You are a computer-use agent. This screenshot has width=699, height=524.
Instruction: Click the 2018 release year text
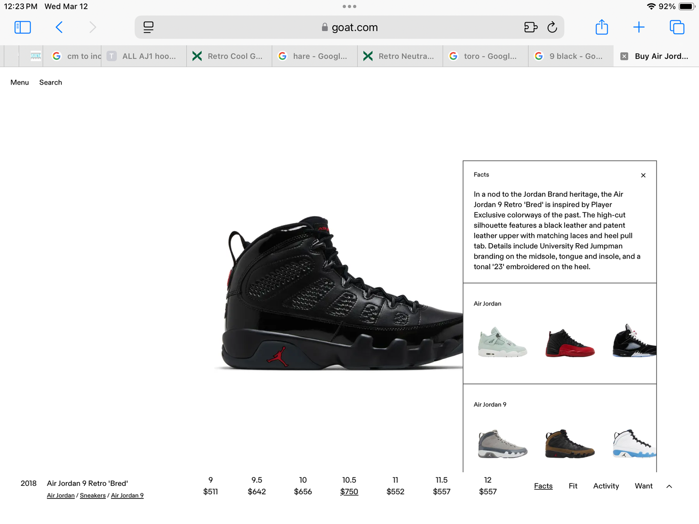29,483
